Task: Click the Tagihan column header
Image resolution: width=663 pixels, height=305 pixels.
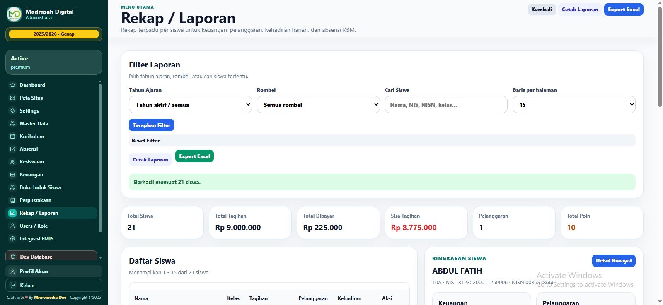Action: 259,298
